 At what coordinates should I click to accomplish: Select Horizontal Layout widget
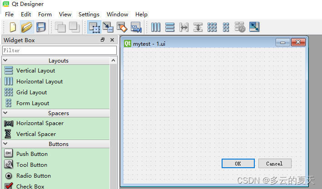click(x=56, y=82)
